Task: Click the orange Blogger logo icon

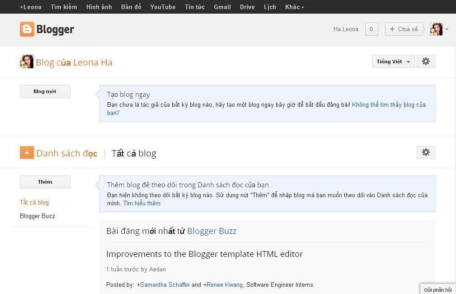Action: (27, 29)
